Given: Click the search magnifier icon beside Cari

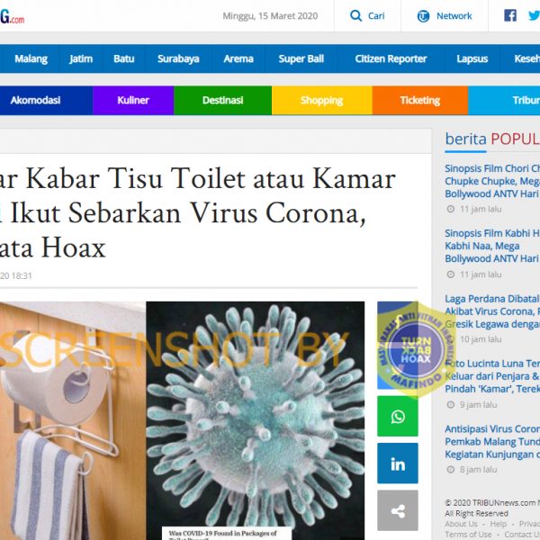Looking at the screenshot, I should pyautogui.click(x=355, y=16).
